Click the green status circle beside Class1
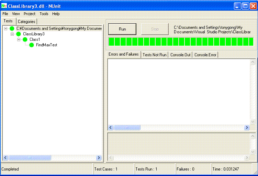 [25, 39]
